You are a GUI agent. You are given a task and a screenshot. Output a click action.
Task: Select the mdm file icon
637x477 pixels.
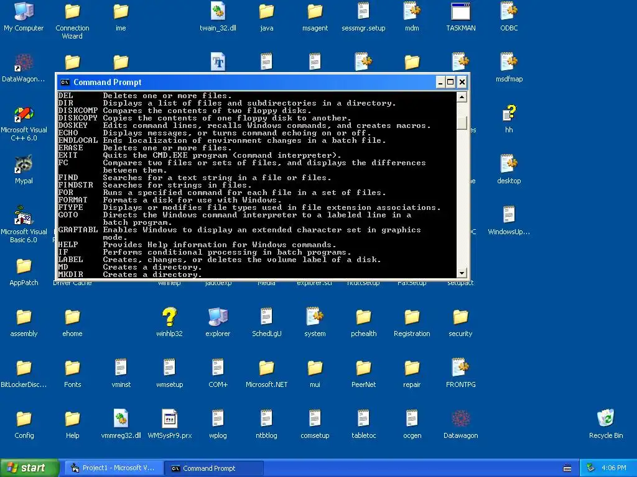tap(412, 11)
